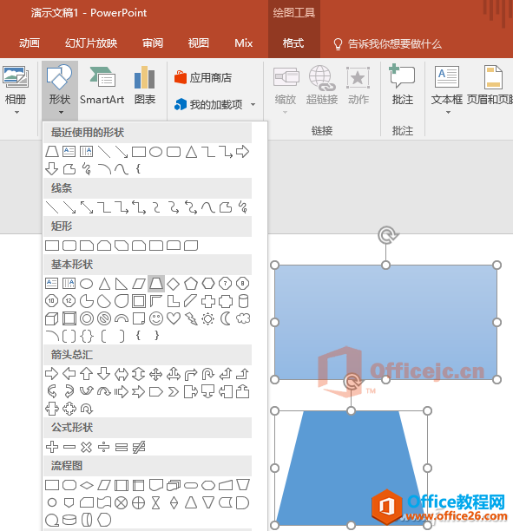Click the trapezoid's left middle resize handle
This screenshot has width=513, height=531.
click(x=275, y=468)
